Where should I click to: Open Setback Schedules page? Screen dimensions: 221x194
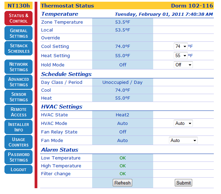(19, 48)
